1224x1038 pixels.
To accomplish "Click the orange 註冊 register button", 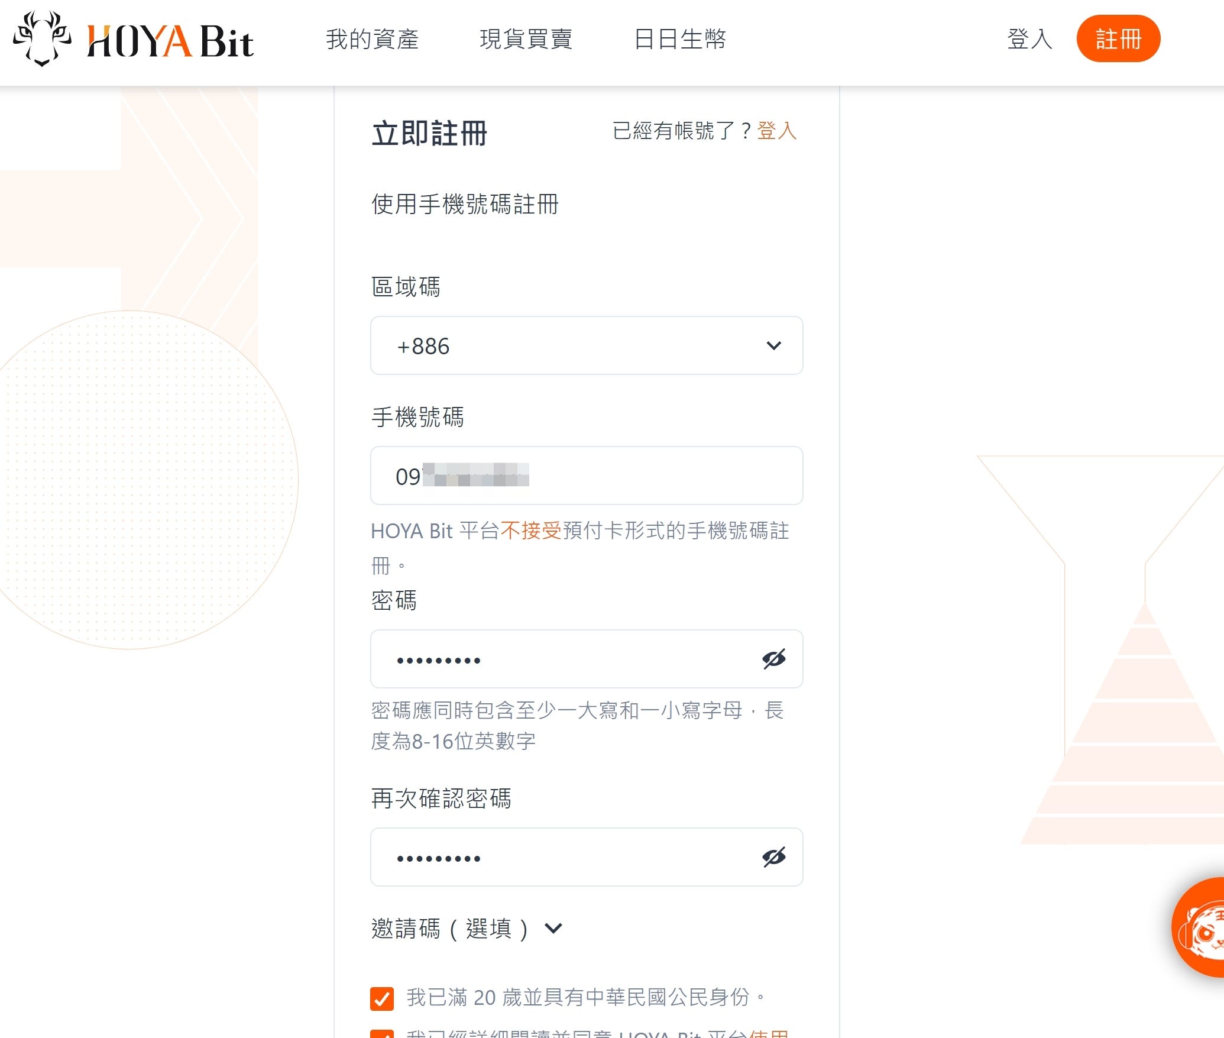I will [x=1119, y=38].
